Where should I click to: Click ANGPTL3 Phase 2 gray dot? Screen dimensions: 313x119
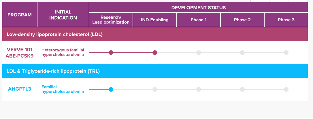coord(242,89)
